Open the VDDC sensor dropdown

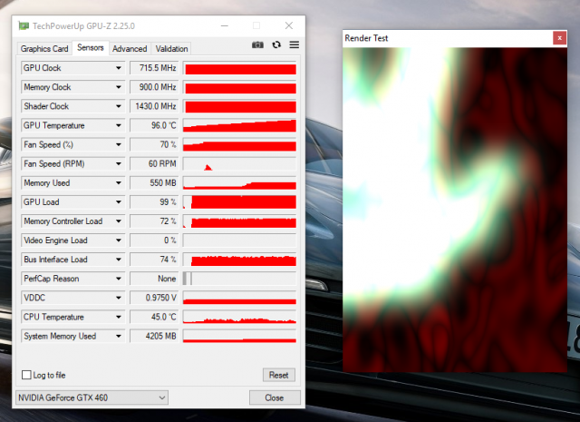coord(119,298)
